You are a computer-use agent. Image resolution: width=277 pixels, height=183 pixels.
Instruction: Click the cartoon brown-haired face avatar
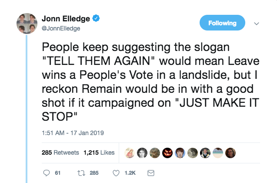180,152
